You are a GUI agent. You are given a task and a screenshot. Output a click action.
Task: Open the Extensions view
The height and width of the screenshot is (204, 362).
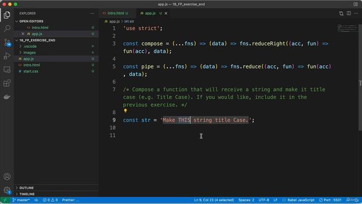coord(7,83)
